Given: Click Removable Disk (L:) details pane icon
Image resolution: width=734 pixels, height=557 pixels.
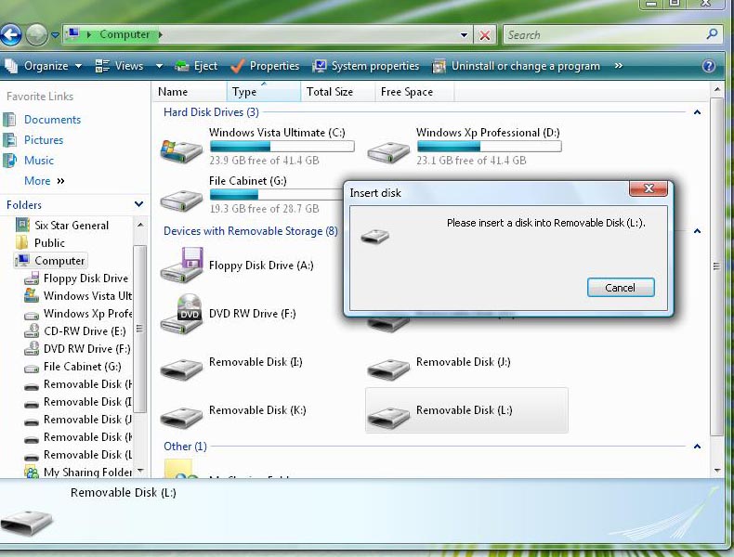Looking at the screenshot, I should click(x=27, y=522).
